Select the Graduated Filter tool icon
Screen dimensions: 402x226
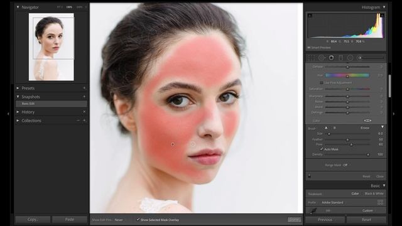pos(340,58)
